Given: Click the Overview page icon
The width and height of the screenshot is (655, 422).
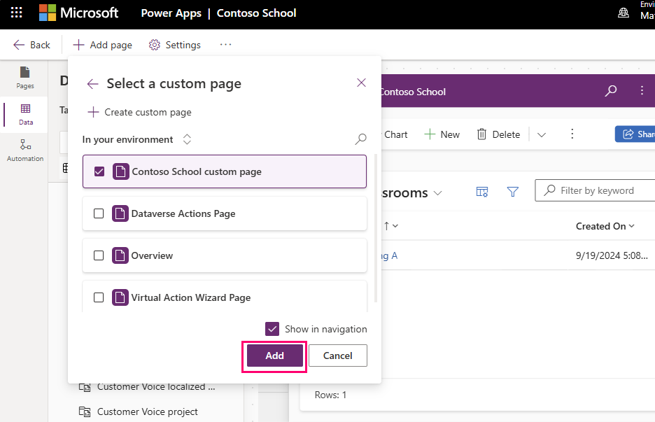Looking at the screenshot, I should pos(120,255).
